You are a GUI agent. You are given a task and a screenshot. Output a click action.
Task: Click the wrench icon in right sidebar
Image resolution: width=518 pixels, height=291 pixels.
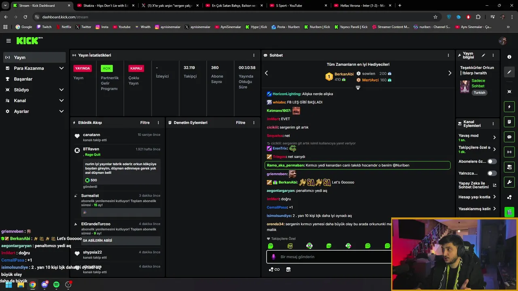pyautogui.click(x=509, y=182)
